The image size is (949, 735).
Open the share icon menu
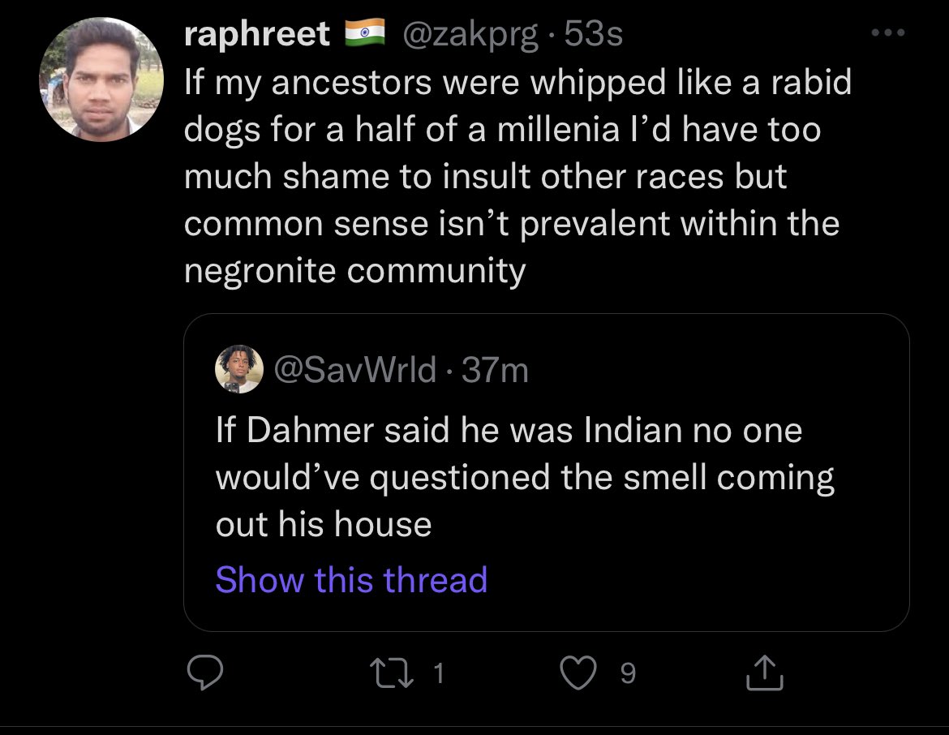click(x=763, y=673)
